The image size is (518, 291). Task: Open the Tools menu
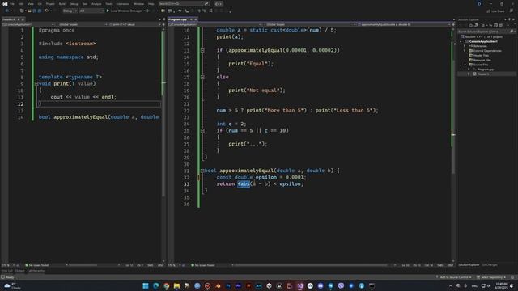coord(108,3)
